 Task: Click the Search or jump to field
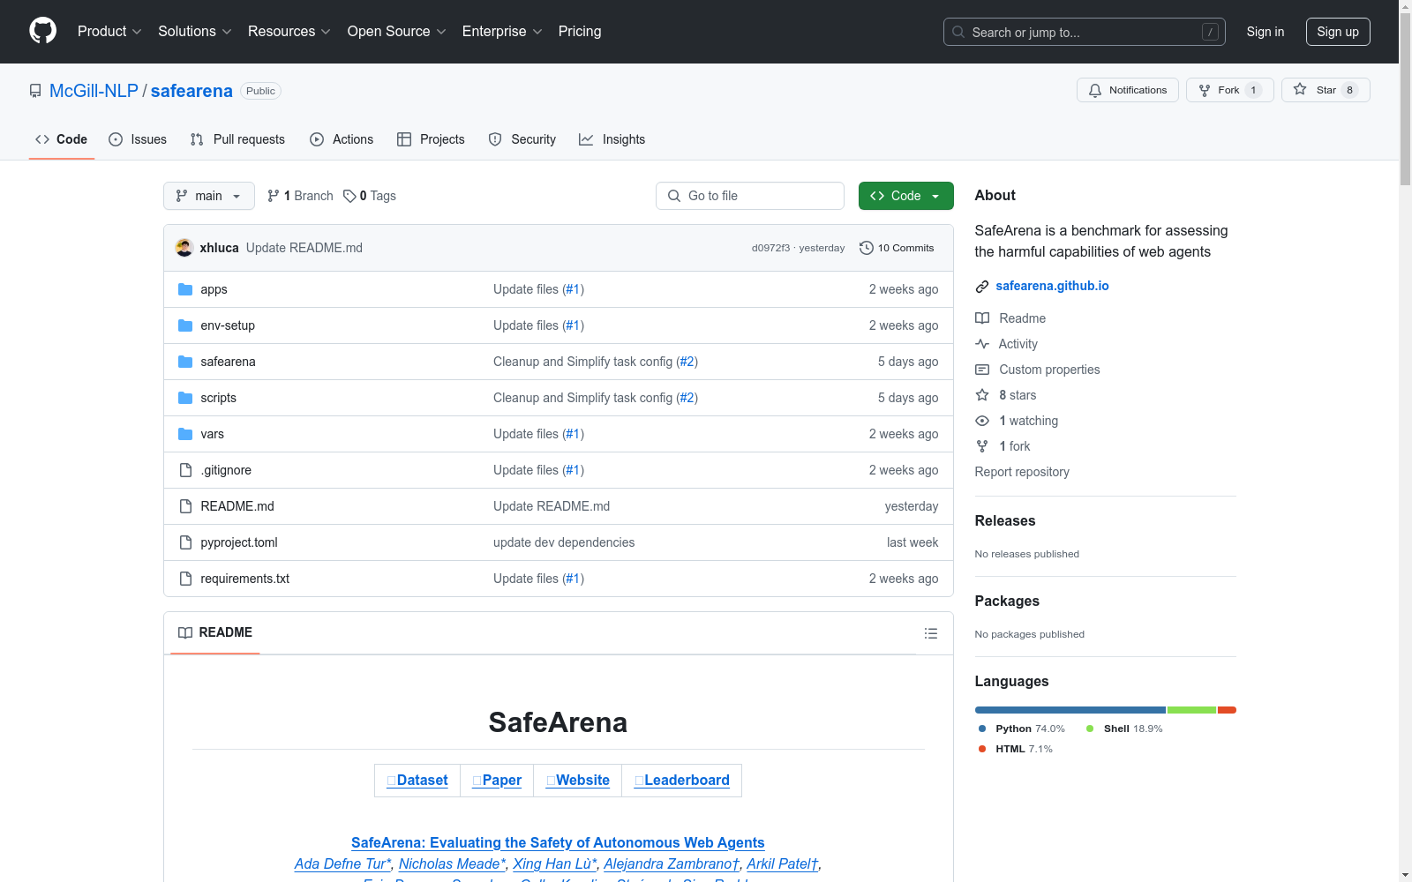point(1085,32)
